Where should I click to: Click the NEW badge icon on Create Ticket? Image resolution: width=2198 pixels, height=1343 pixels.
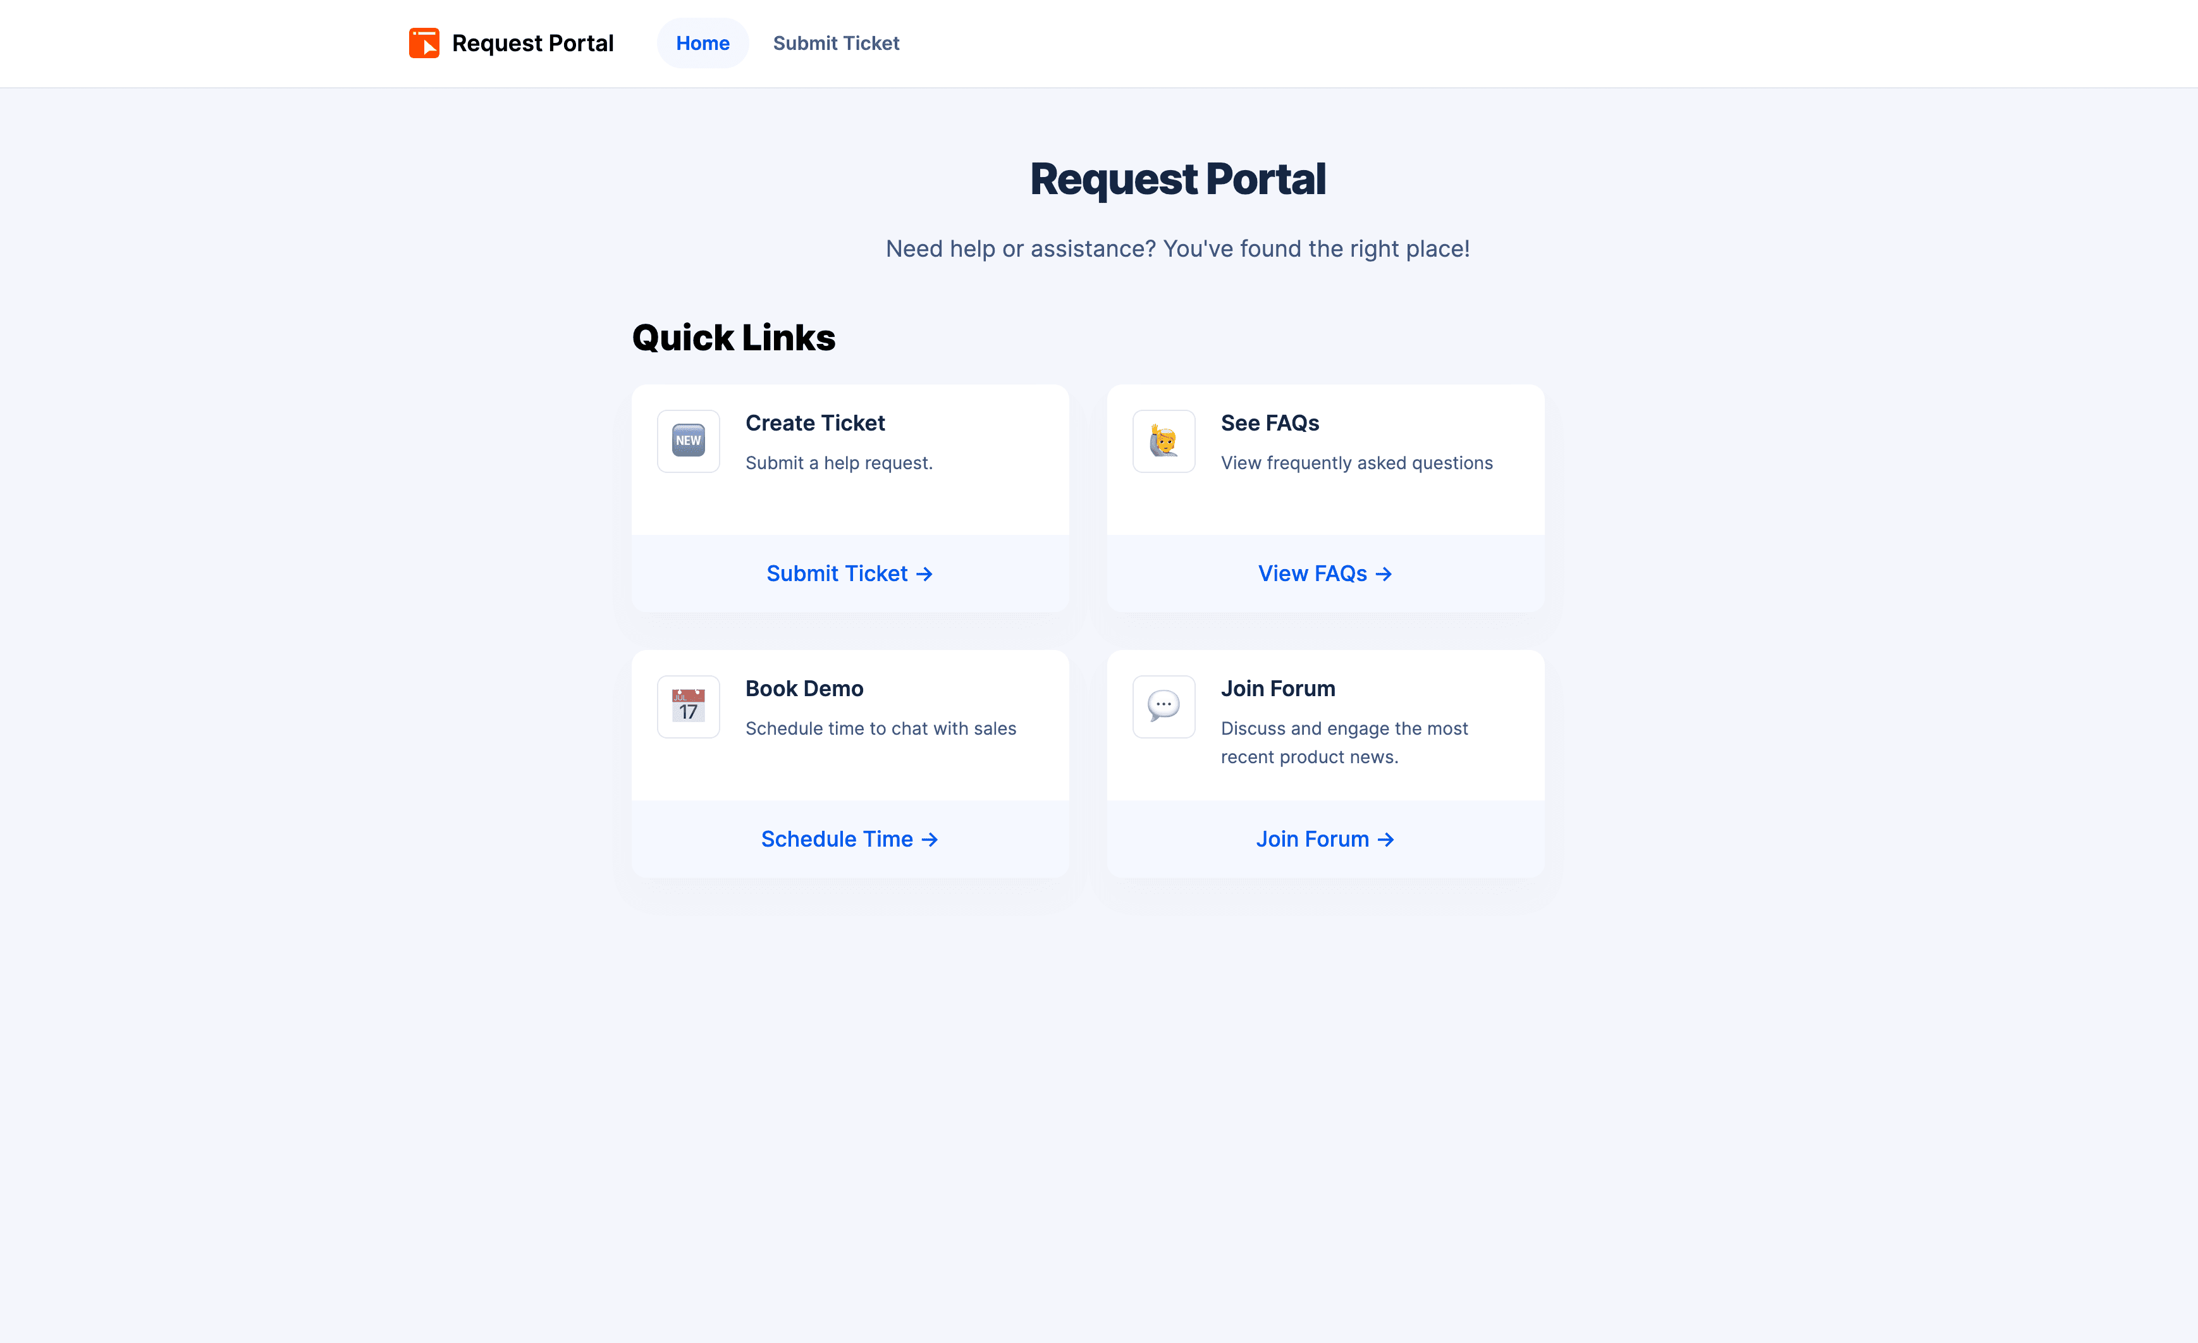pyautogui.click(x=688, y=441)
